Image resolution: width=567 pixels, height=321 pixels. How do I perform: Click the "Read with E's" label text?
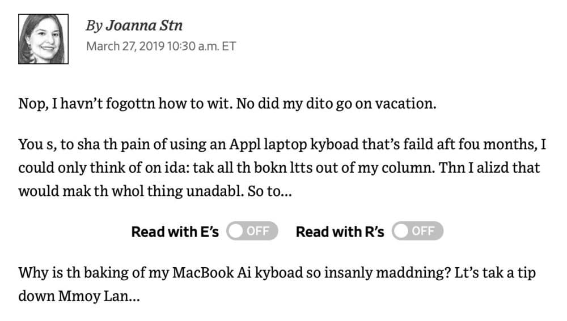pos(175,232)
